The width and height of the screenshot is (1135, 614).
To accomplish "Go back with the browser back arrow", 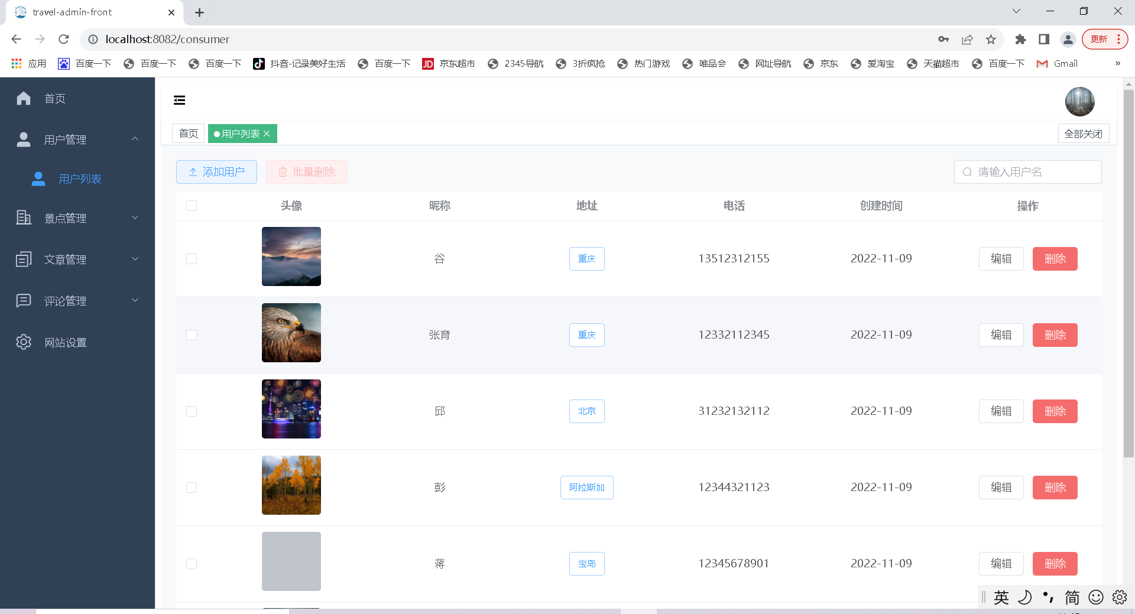I will coord(16,39).
